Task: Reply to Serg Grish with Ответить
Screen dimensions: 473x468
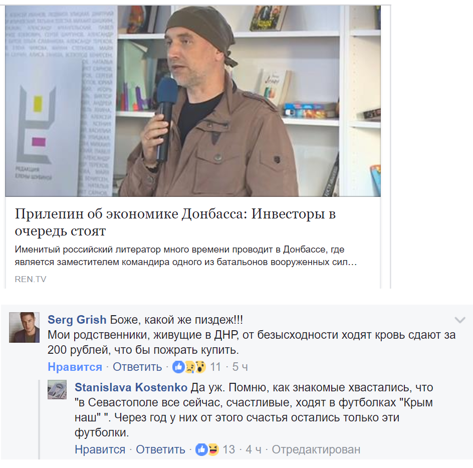Action: click(137, 367)
